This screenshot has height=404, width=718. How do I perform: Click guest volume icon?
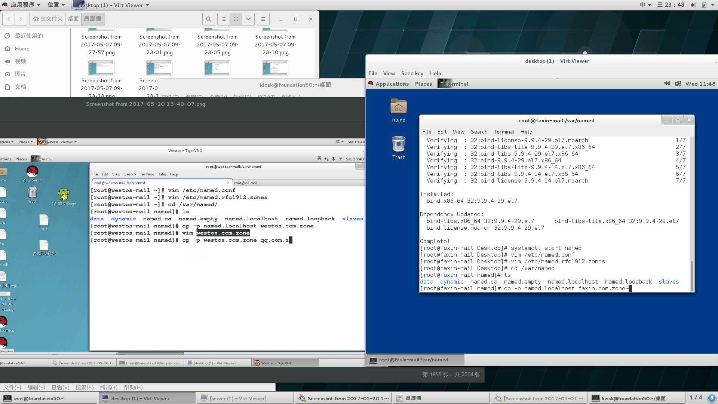click(667, 83)
